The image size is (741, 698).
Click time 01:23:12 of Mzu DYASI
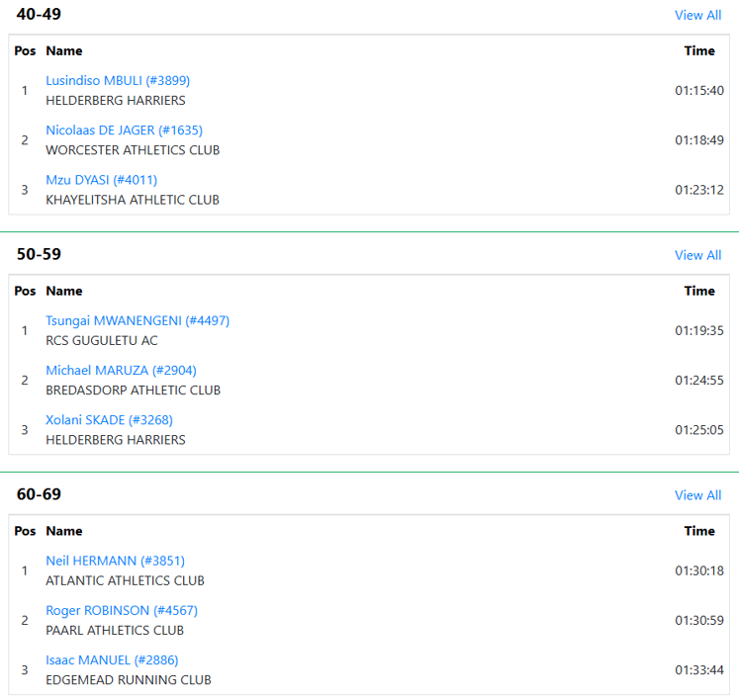click(x=698, y=190)
